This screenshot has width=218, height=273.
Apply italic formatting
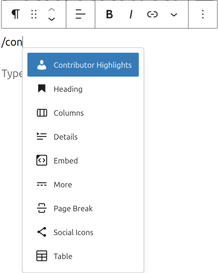click(131, 14)
